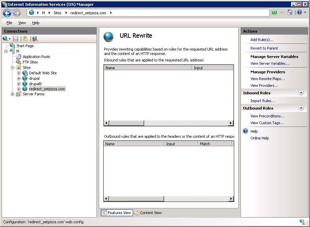Image resolution: width=310 pixels, height=227 pixels.
Task: Collapse the Inbound Rules actions section
Action: [x=301, y=93]
